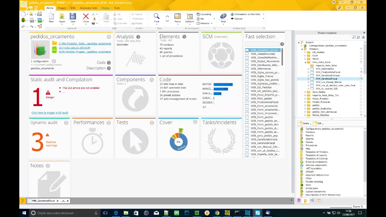
Task: Expand Edi_Pedidos folder in Project explorer
Action: pyautogui.click(x=305, y=52)
